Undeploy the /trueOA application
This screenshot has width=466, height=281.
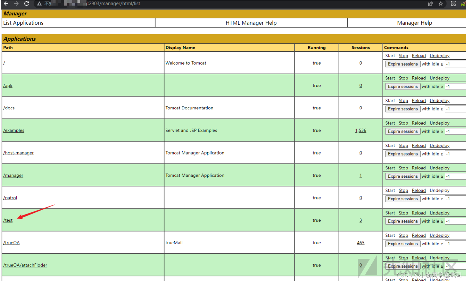pyautogui.click(x=439, y=236)
